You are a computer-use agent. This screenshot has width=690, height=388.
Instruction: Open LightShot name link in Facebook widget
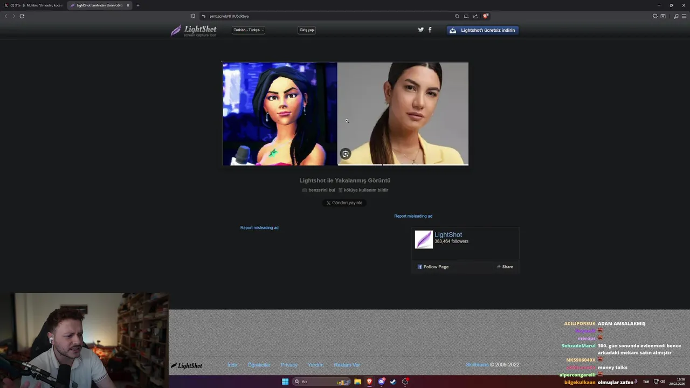click(x=448, y=234)
